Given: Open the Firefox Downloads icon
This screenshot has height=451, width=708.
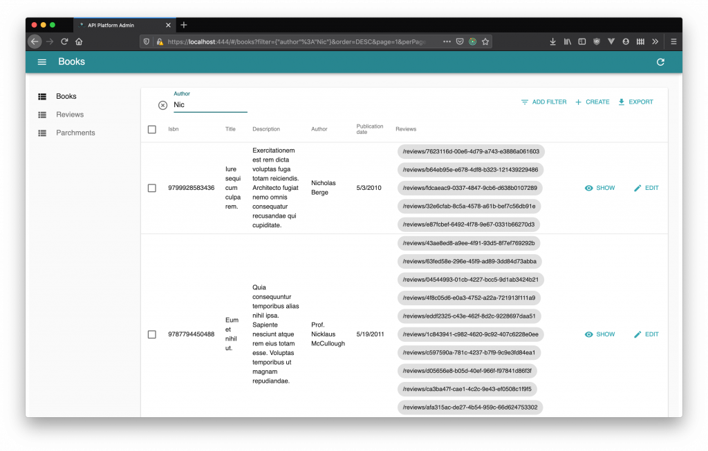Looking at the screenshot, I should coord(552,41).
